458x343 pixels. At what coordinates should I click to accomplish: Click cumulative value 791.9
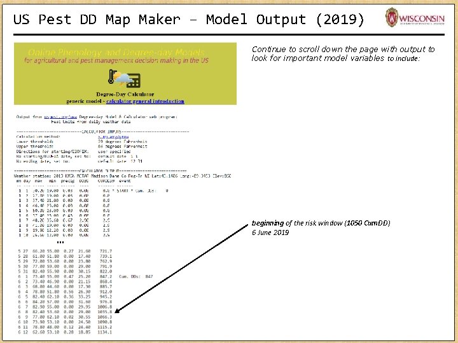coord(106,266)
